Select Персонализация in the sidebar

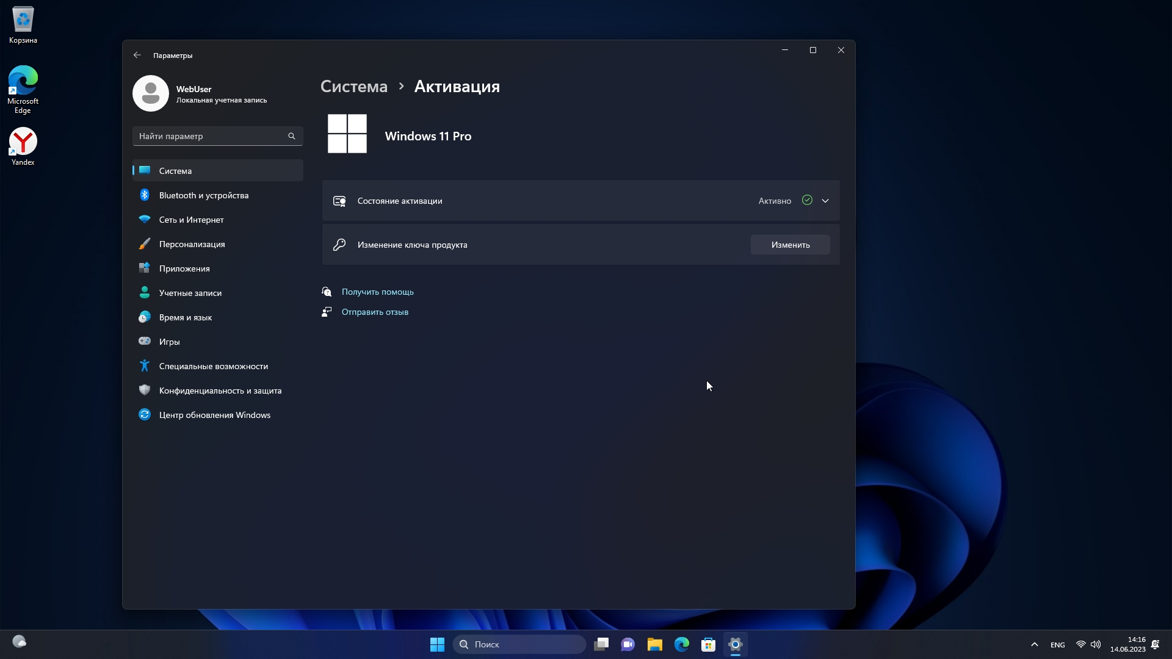[x=192, y=244]
